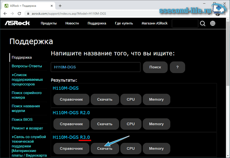Viewport: 230px width, 158px height.
Task: Click Memory button for H110M-DGS
Action: coord(156,100)
